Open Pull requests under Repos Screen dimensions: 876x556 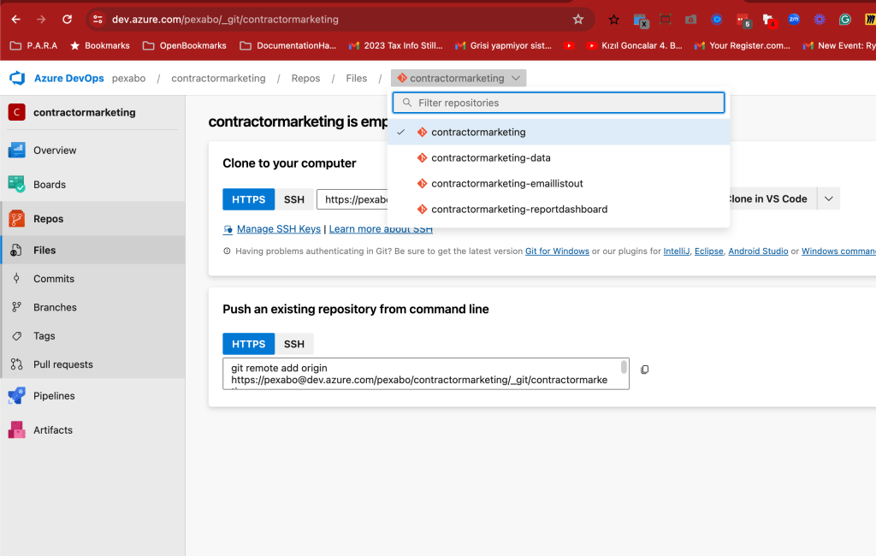tap(92, 364)
